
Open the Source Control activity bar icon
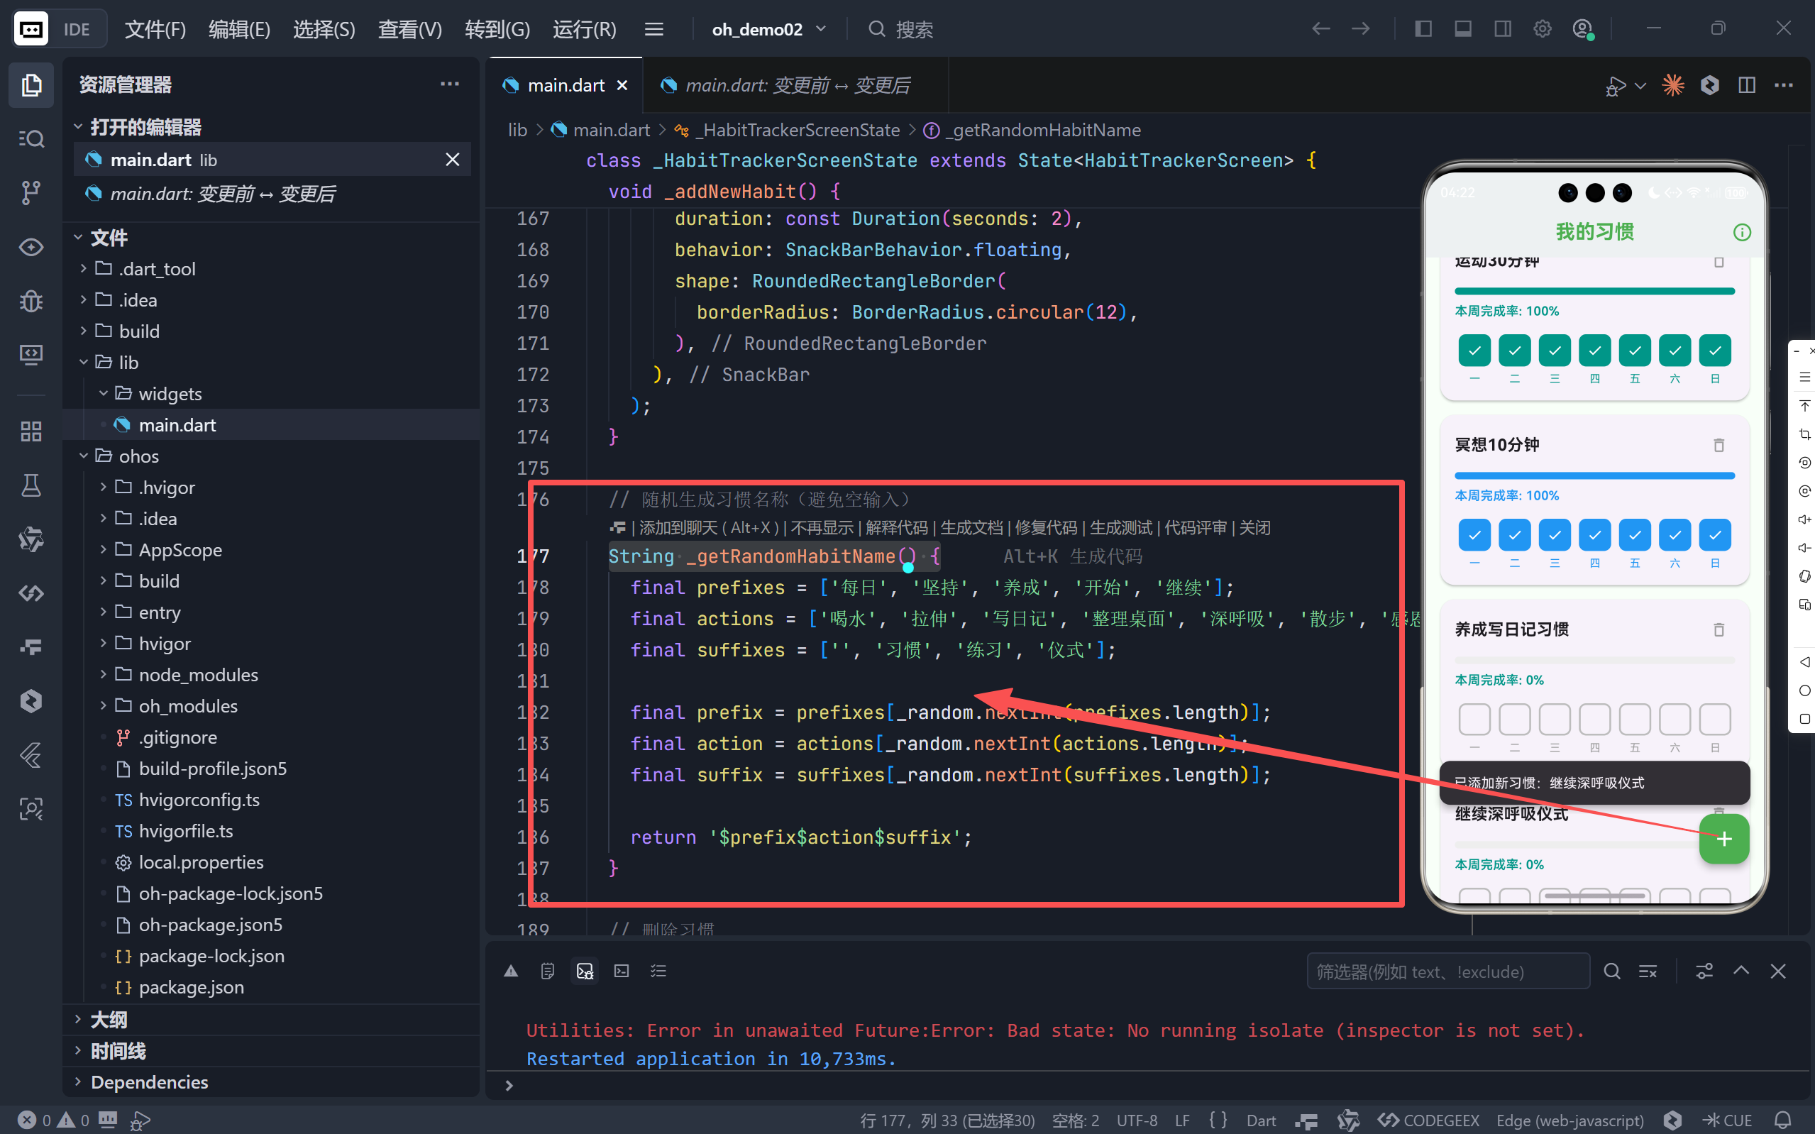31,192
